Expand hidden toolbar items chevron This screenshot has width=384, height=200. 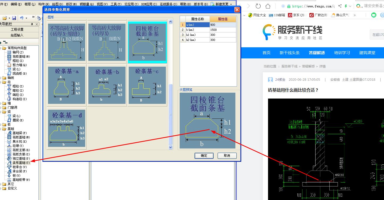(33, 17)
